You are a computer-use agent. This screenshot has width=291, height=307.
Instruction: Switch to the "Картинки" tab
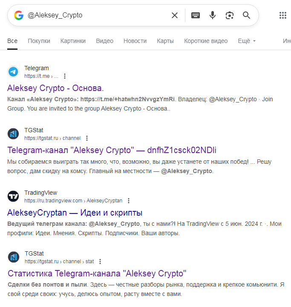[73, 41]
